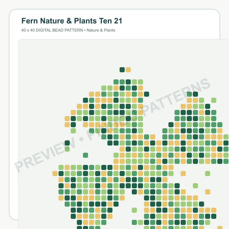
Task: Pick the topmost dark green bead of the pattern
Action: 122,70
